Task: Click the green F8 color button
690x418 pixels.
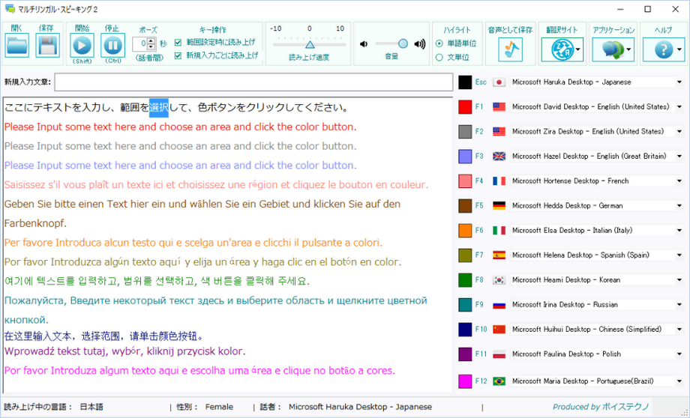Action: [465, 280]
